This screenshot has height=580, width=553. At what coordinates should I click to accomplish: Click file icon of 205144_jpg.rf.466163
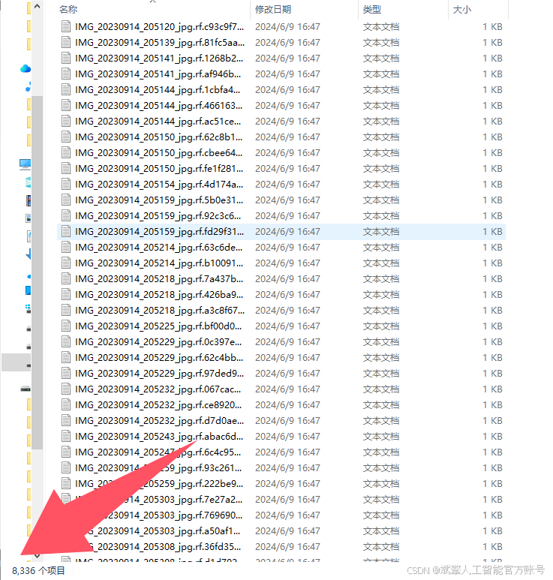[x=66, y=106]
